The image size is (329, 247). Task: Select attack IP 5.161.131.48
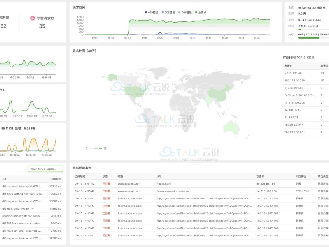293,73
